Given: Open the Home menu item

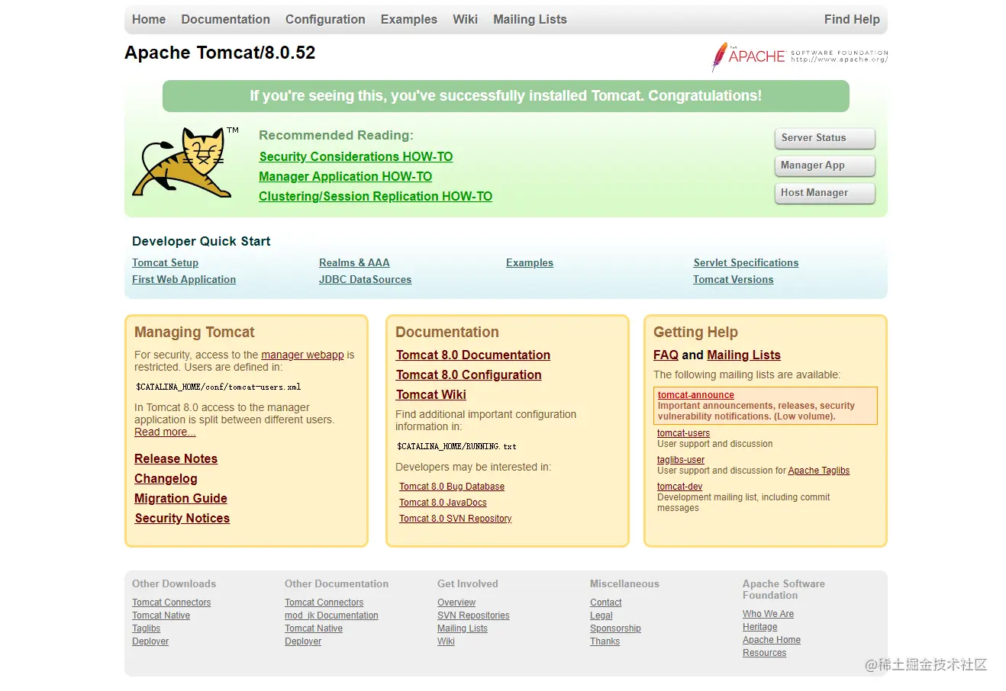Looking at the screenshot, I should 149,20.
